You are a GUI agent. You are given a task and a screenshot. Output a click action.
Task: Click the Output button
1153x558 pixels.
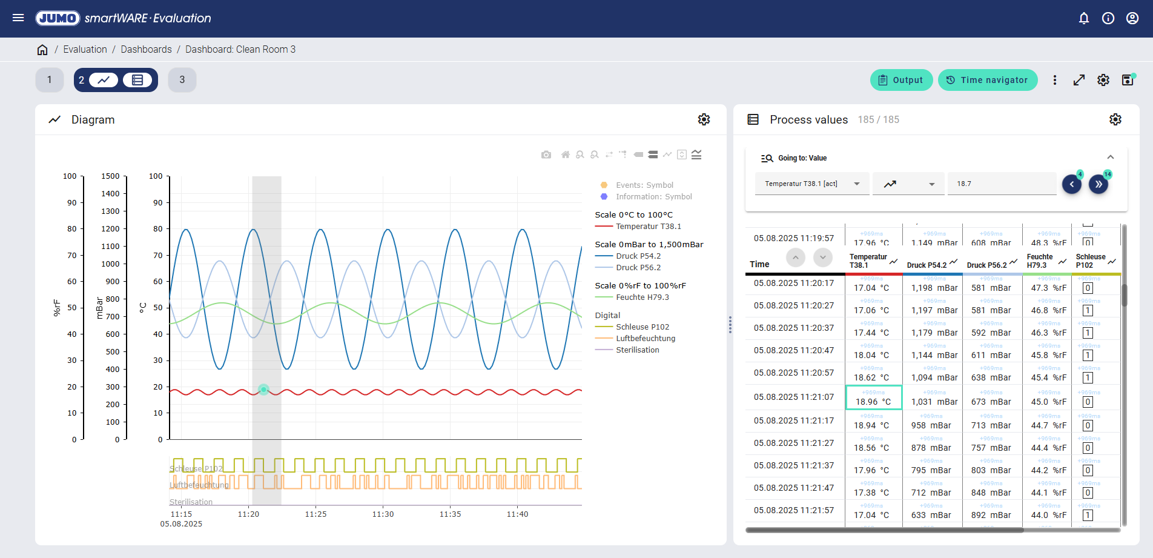[x=901, y=80]
